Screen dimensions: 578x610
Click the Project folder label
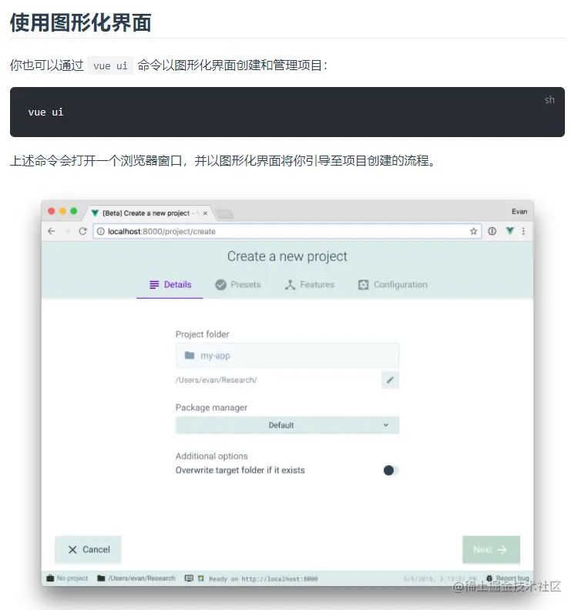coord(203,334)
